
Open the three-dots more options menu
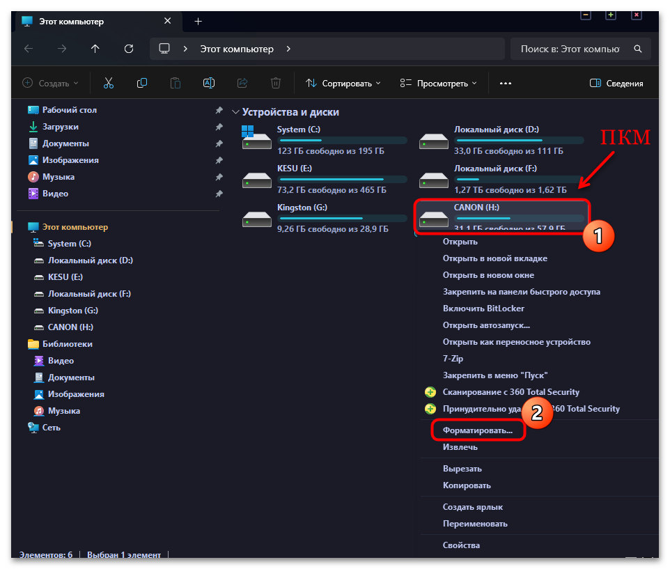[x=506, y=84]
